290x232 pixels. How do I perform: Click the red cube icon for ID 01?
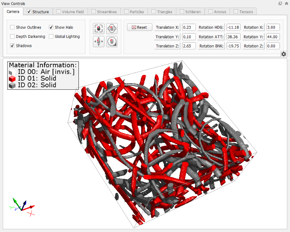point(12,78)
